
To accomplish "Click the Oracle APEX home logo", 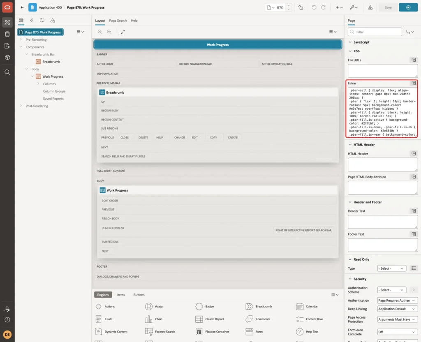I will point(7,7).
